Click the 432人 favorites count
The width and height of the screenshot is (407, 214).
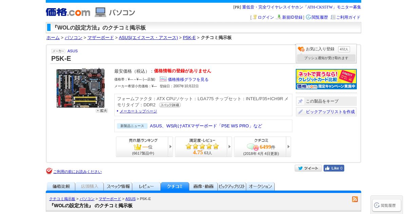(x=344, y=49)
